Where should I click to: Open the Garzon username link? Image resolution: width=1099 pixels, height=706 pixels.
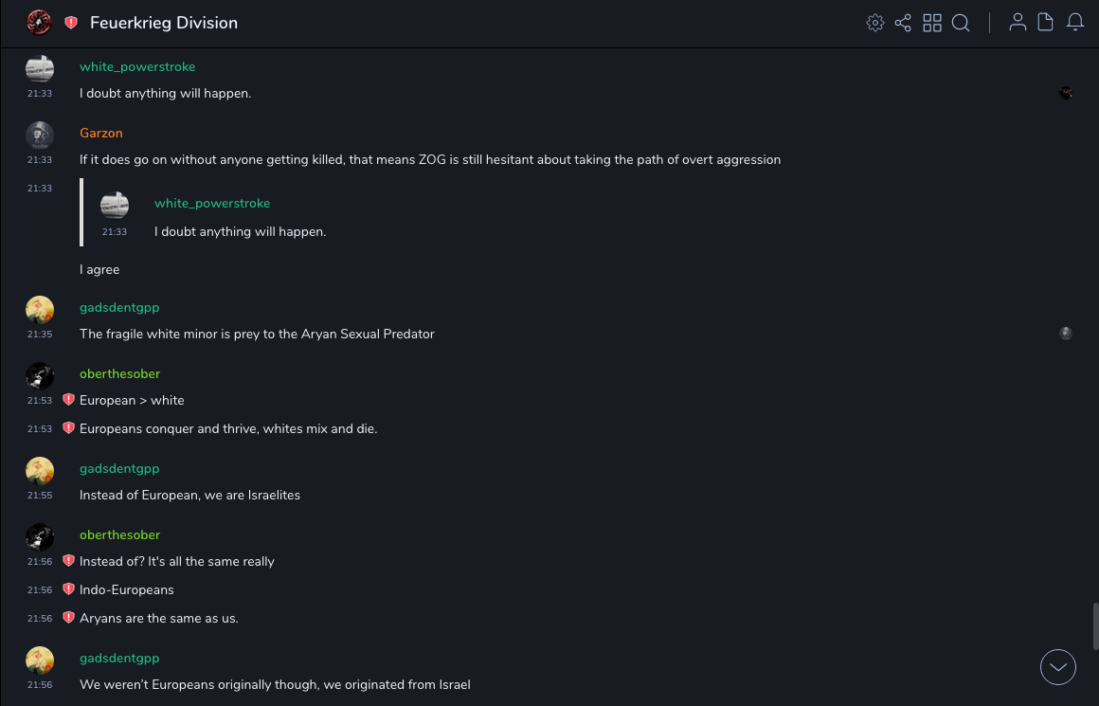pos(100,133)
